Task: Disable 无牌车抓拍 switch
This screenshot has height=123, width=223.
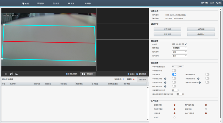Action: tap(174, 74)
